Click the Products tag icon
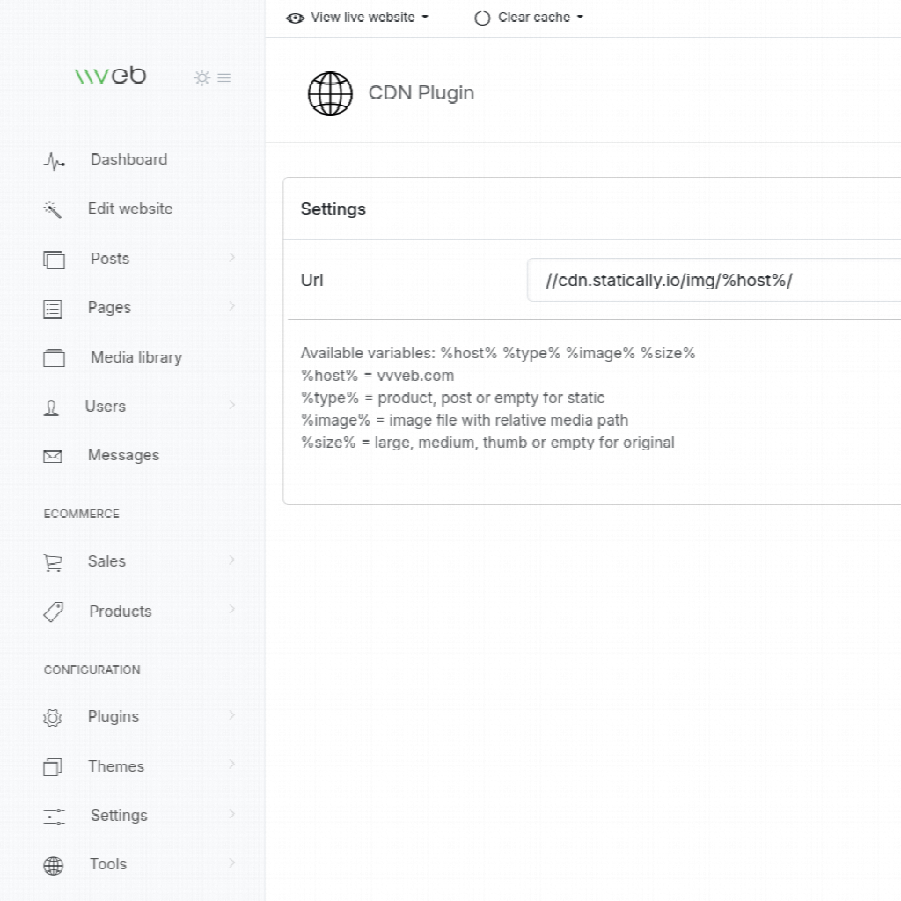This screenshot has height=901, width=901. click(x=54, y=612)
